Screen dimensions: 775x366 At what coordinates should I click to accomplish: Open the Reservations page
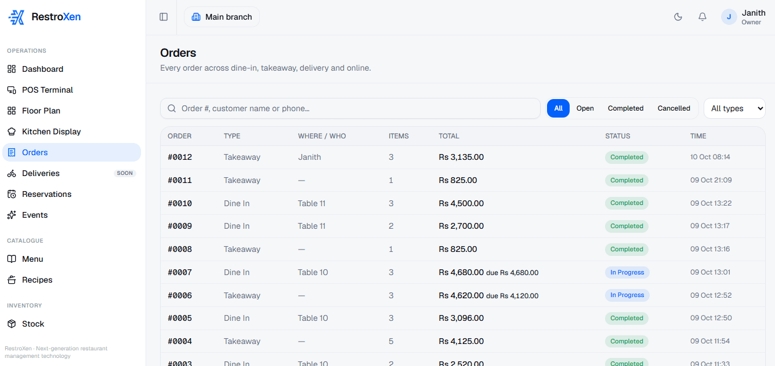pyautogui.click(x=72, y=194)
